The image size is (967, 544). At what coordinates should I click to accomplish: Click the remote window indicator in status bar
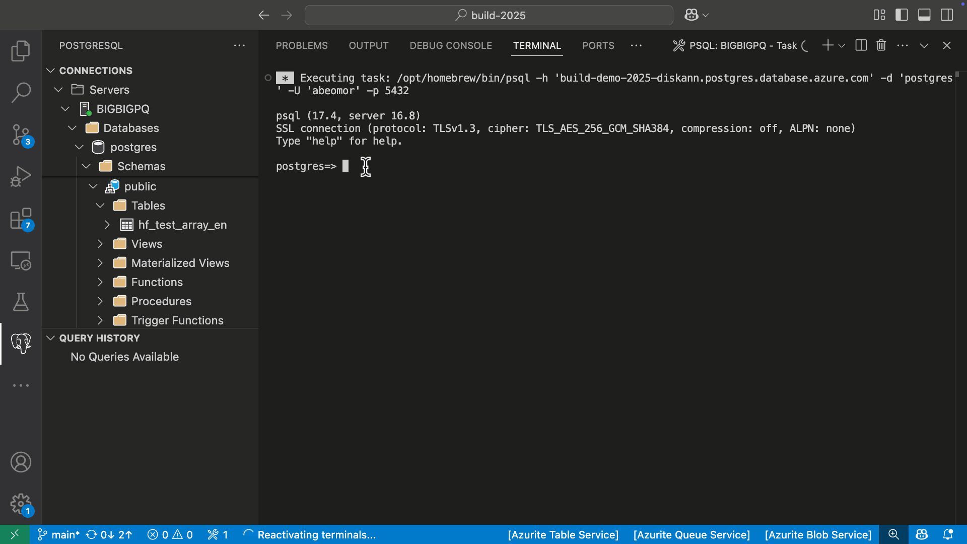(x=15, y=534)
